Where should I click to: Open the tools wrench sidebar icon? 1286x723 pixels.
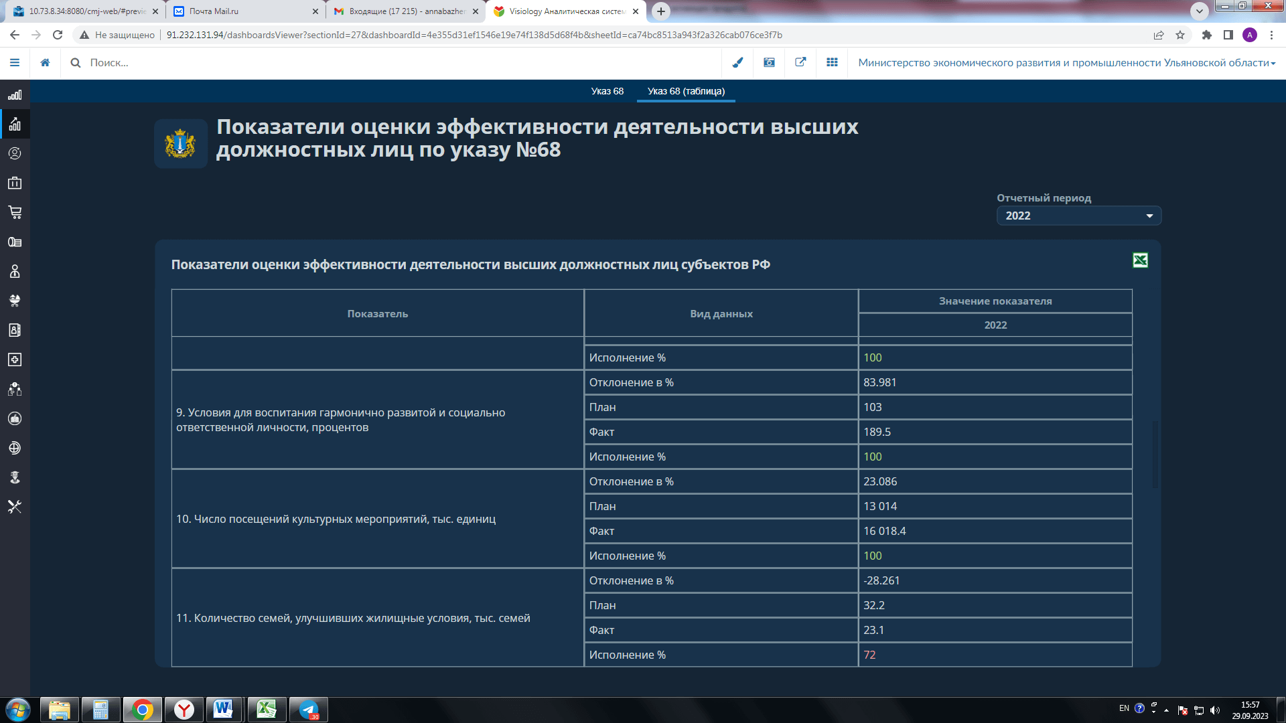pos(15,507)
